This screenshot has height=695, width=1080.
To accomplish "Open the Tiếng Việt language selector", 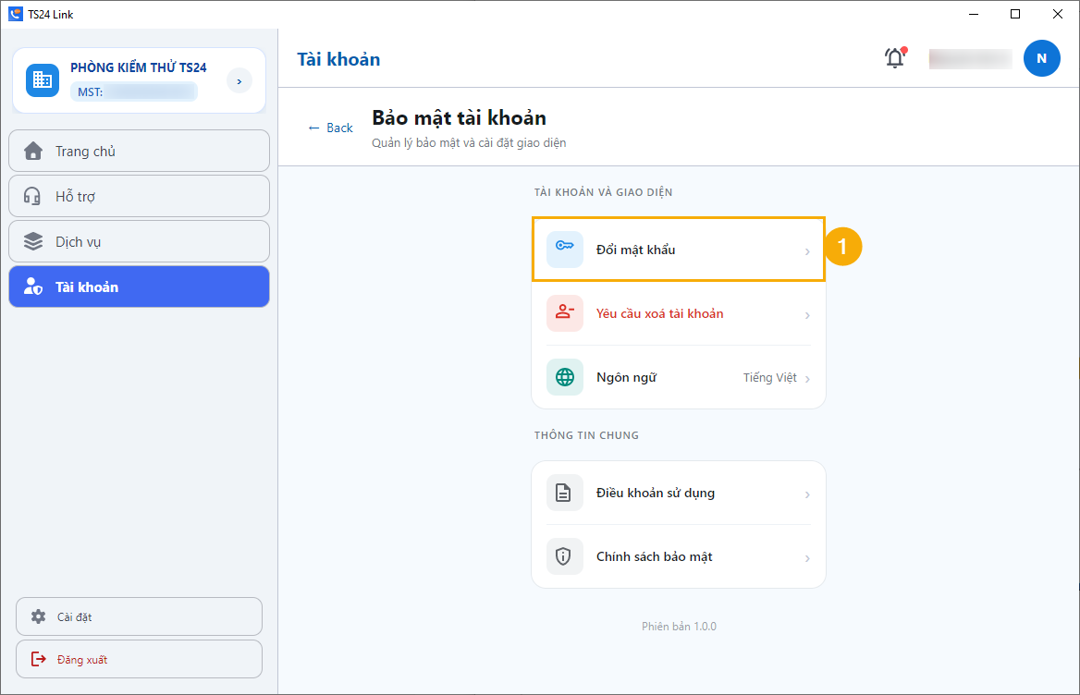I will pyautogui.click(x=777, y=378).
